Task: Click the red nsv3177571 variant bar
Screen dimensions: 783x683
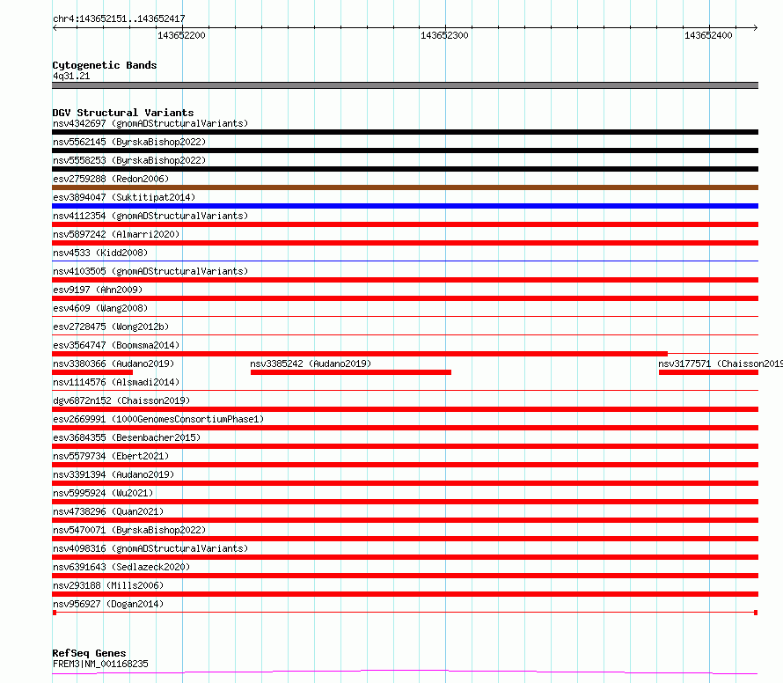Action: coord(708,372)
